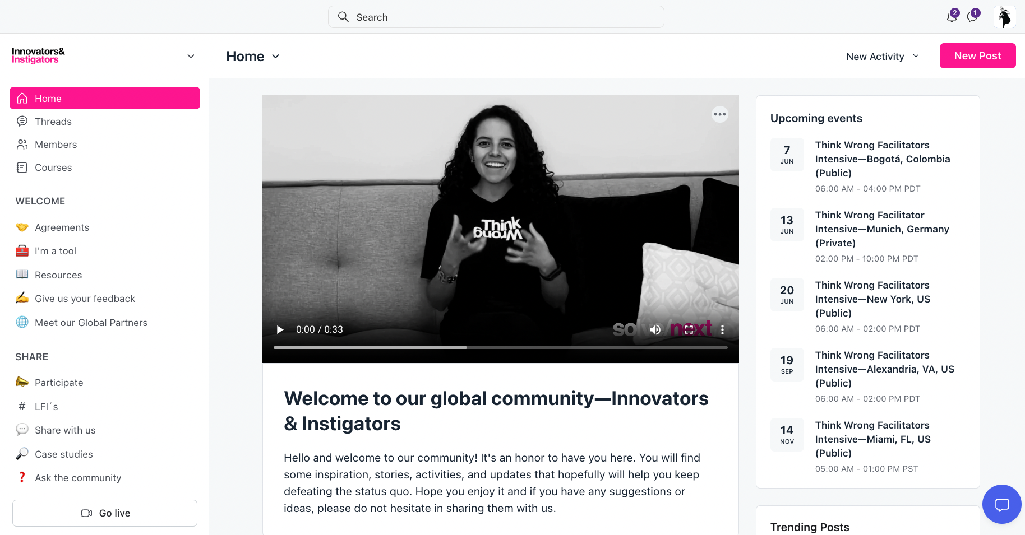Open the chat messages icon in header
The height and width of the screenshot is (535, 1025).
[972, 17]
